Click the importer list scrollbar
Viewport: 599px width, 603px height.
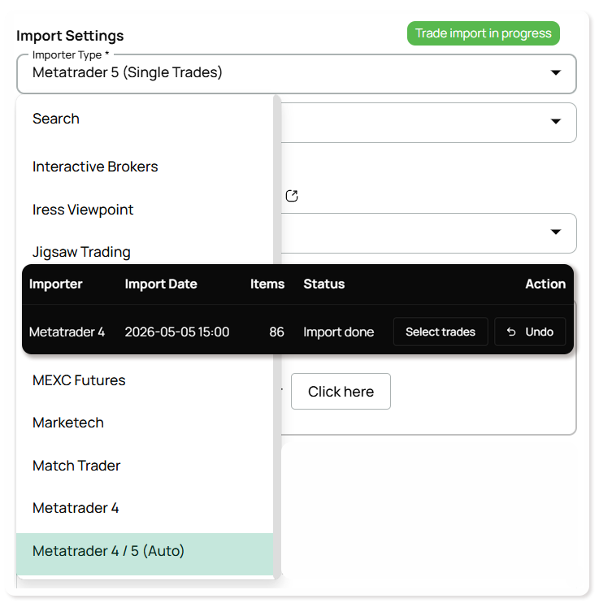click(277, 180)
